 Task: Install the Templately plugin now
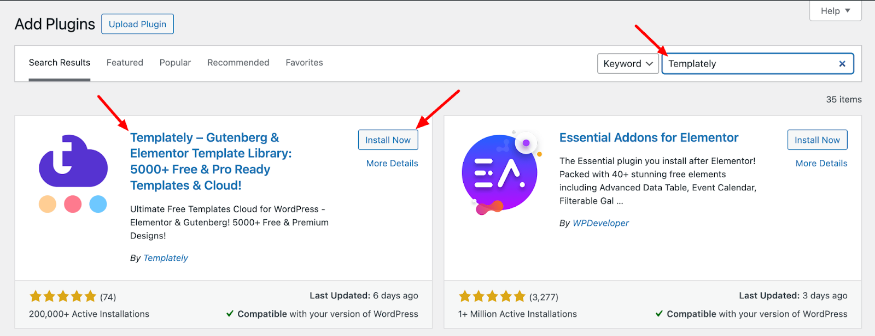(x=388, y=140)
